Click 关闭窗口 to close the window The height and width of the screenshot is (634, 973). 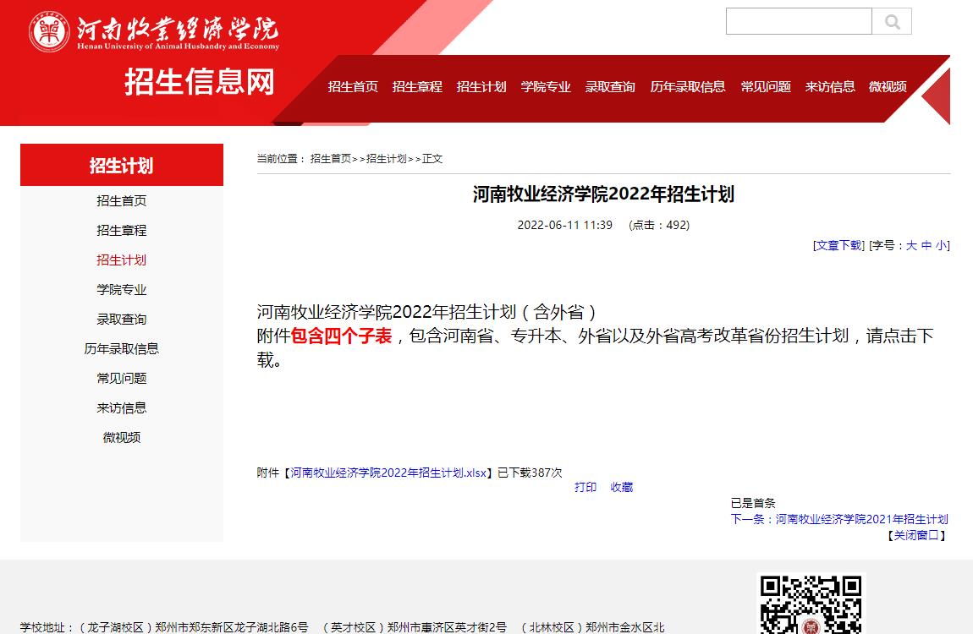pyautogui.click(x=916, y=536)
